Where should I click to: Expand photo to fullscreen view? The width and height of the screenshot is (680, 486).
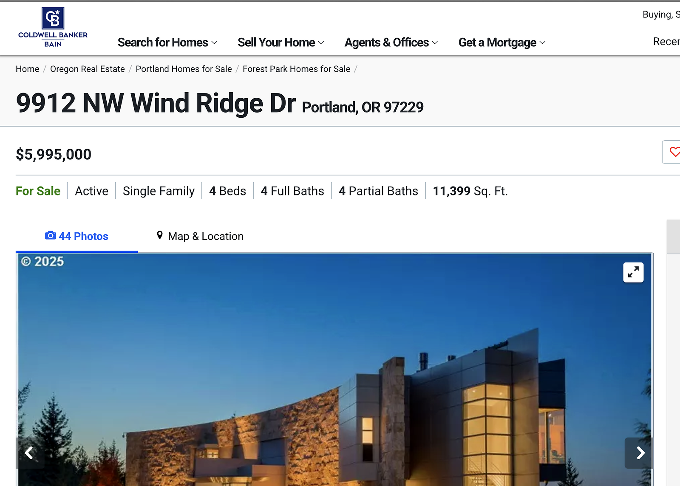click(x=633, y=272)
